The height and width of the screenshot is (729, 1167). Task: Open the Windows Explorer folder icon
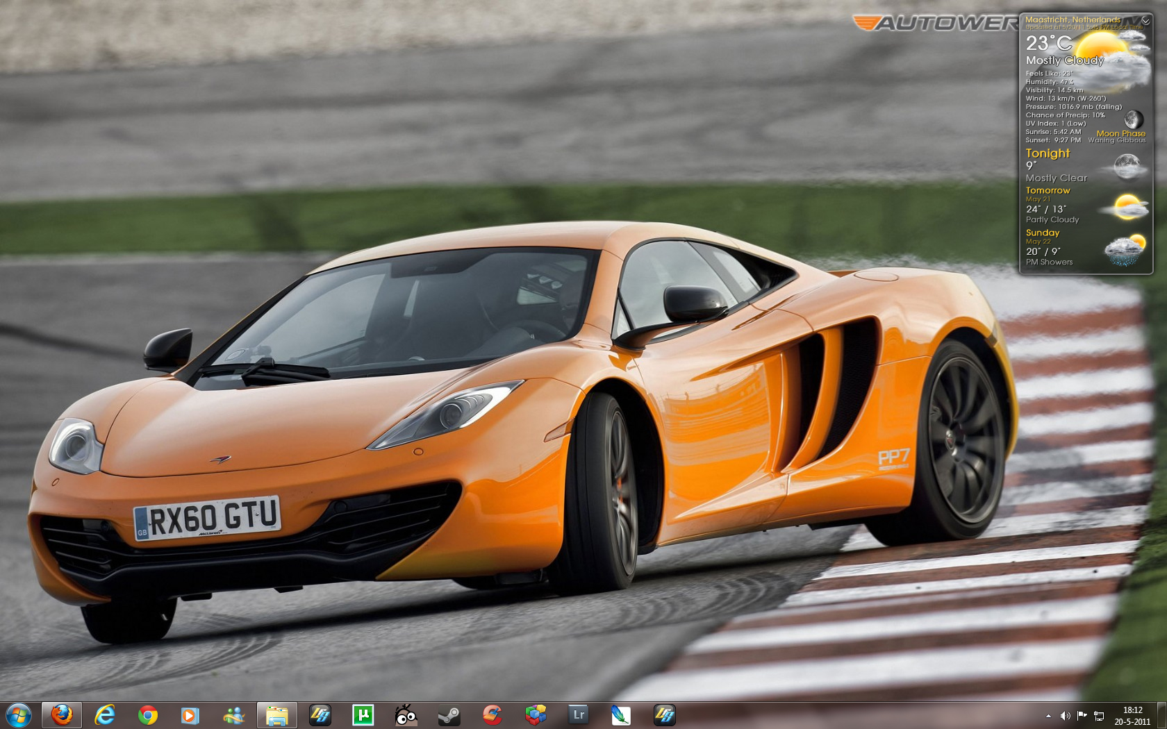tap(277, 714)
